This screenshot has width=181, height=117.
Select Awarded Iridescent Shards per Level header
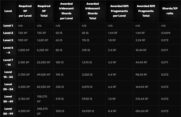point(66,11)
